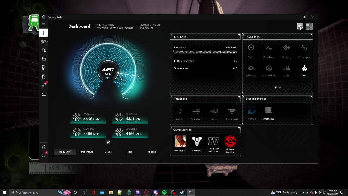Click the CPU Core 0 frequency bar

pos(206,52)
